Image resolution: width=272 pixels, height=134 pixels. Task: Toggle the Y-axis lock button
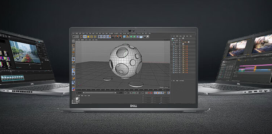pos(103,37)
